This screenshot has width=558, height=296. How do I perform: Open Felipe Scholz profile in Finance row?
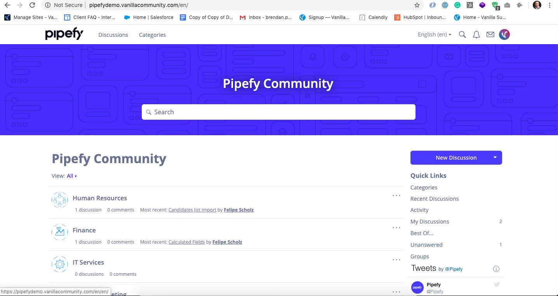227,242
